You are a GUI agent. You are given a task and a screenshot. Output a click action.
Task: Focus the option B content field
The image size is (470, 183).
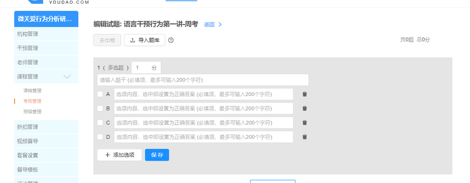point(204,108)
